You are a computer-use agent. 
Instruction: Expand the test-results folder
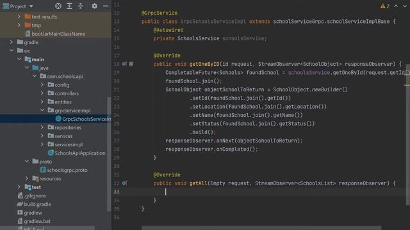pos(19,17)
